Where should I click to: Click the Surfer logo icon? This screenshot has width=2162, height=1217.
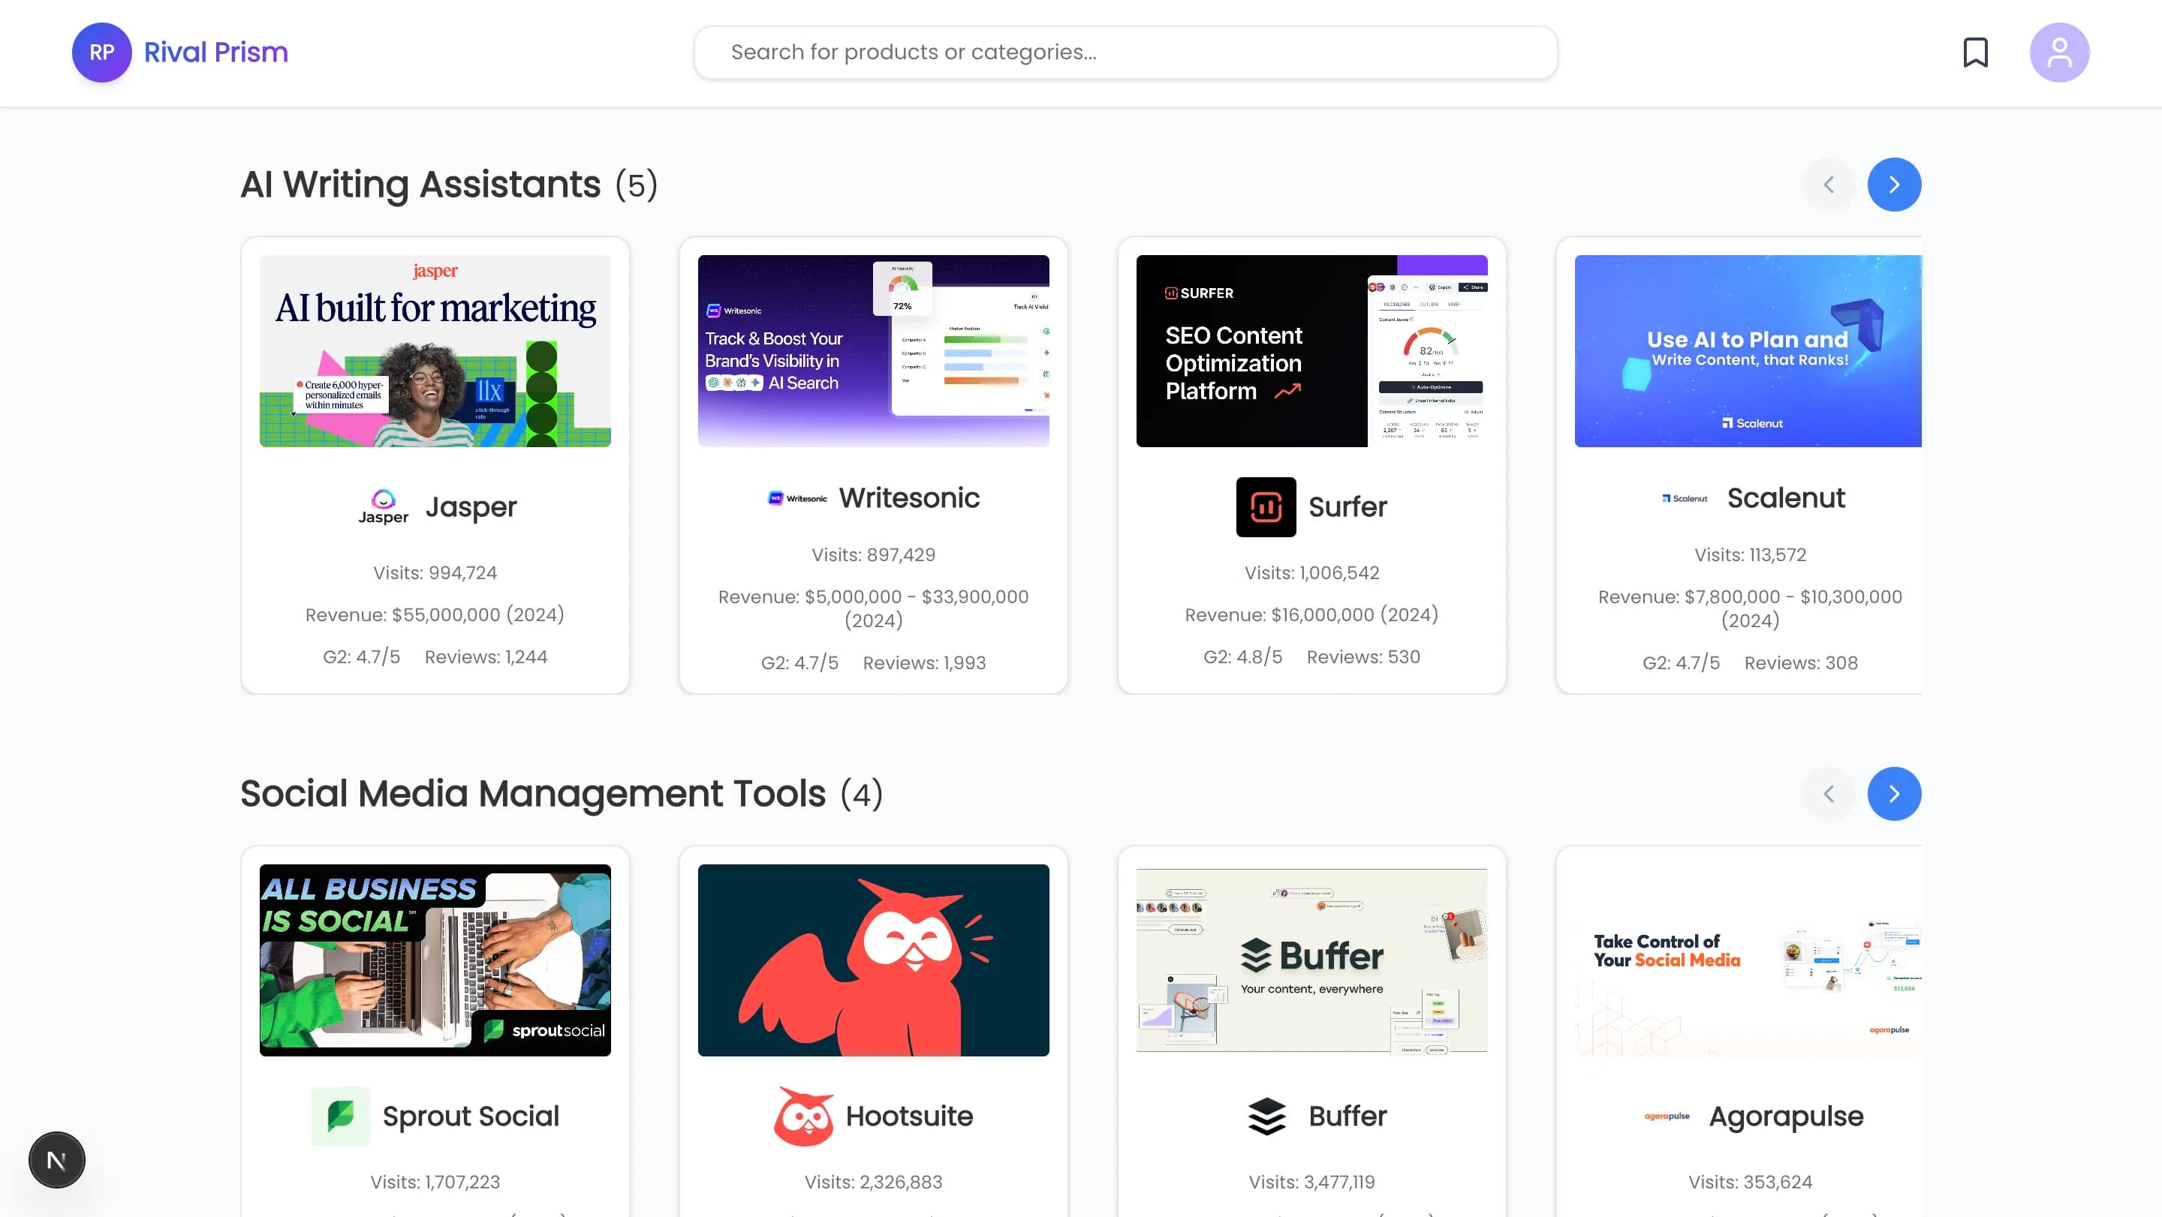point(1266,506)
